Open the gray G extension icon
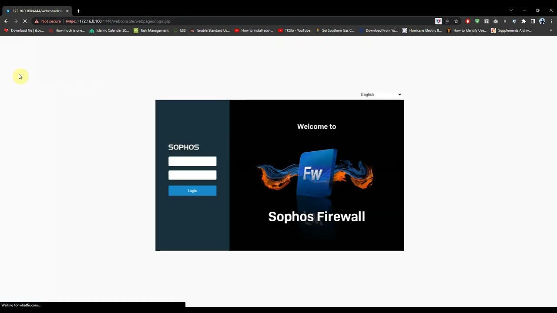The width and height of the screenshot is (557, 313). click(x=487, y=21)
